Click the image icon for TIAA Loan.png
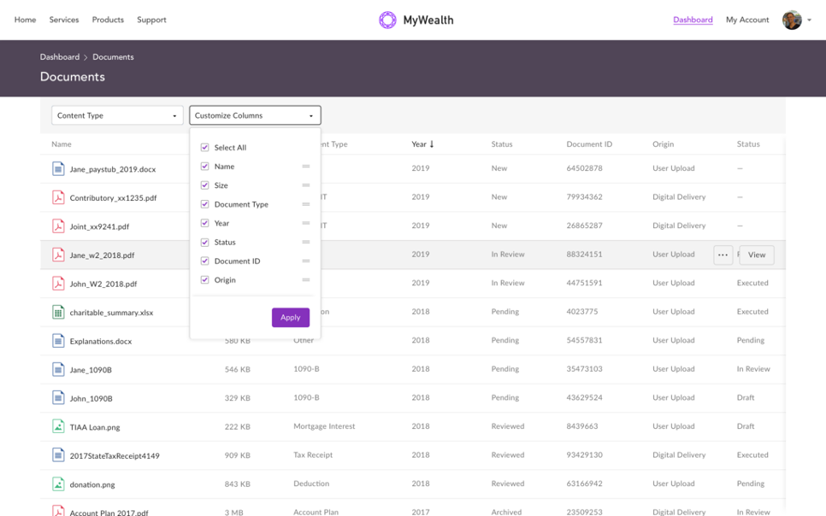Viewport: 826px width, 516px height. [58, 426]
